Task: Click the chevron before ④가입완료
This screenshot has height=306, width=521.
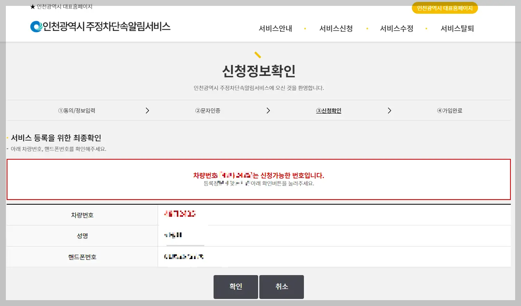Action: 389,110
